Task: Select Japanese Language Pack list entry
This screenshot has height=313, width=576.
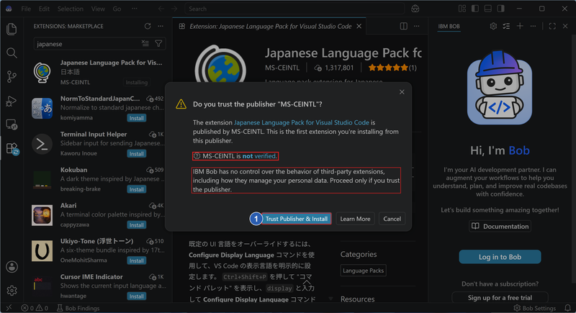Action: [99, 72]
